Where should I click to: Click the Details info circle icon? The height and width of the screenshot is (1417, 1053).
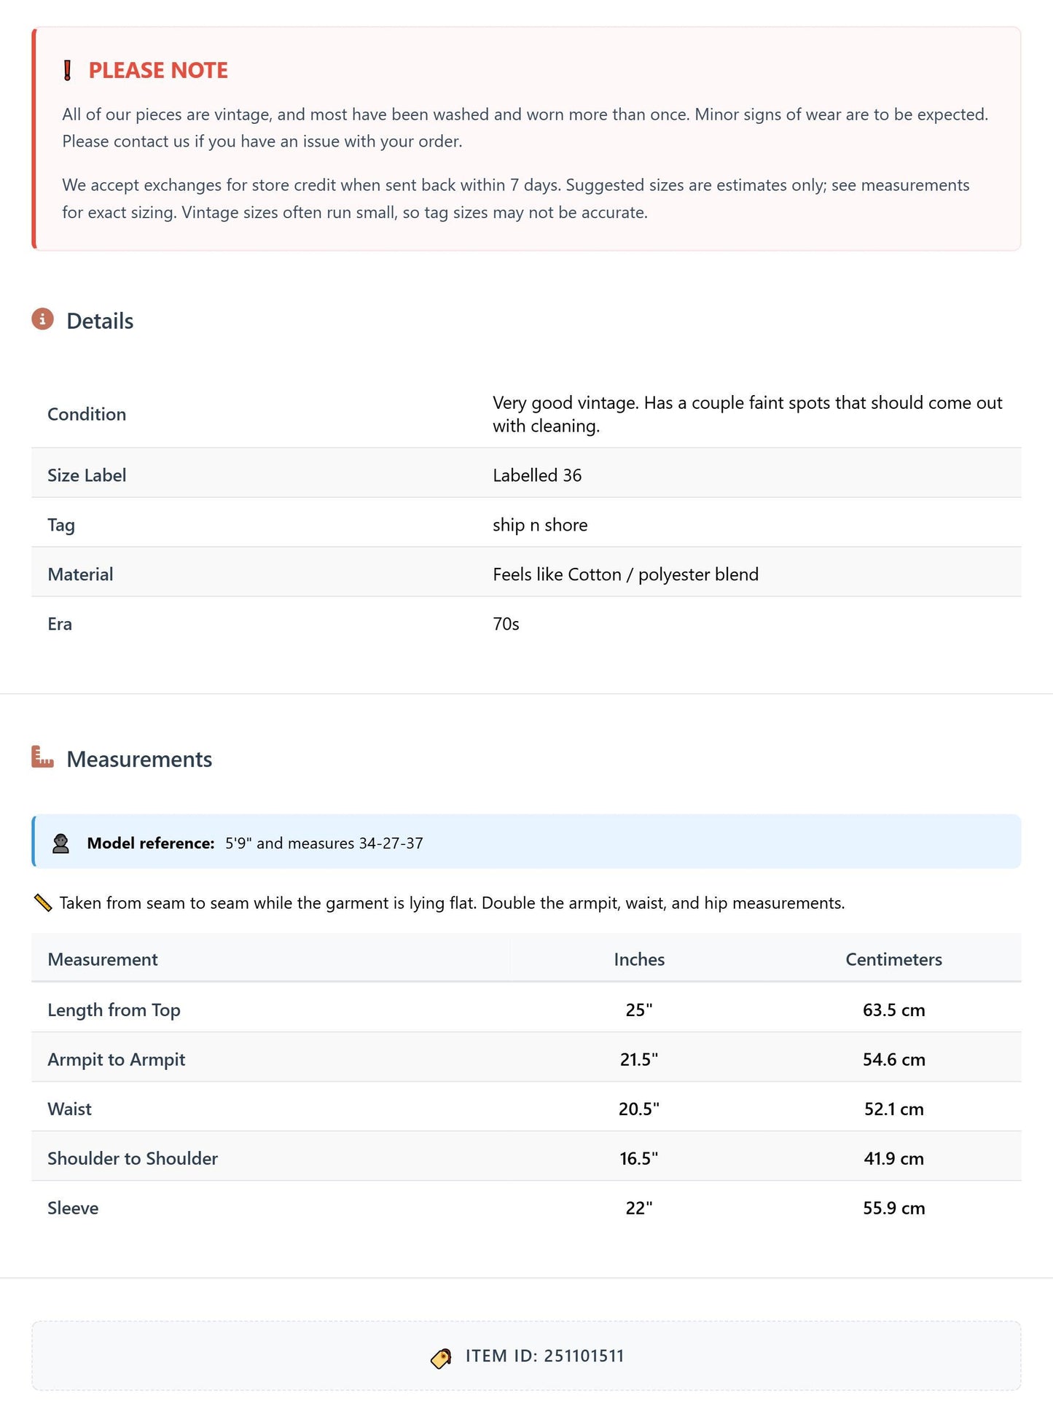tap(42, 319)
